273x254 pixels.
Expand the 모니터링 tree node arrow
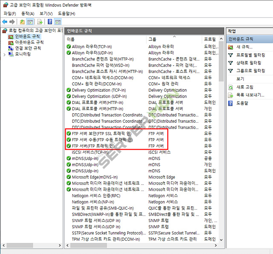(x=4, y=55)
